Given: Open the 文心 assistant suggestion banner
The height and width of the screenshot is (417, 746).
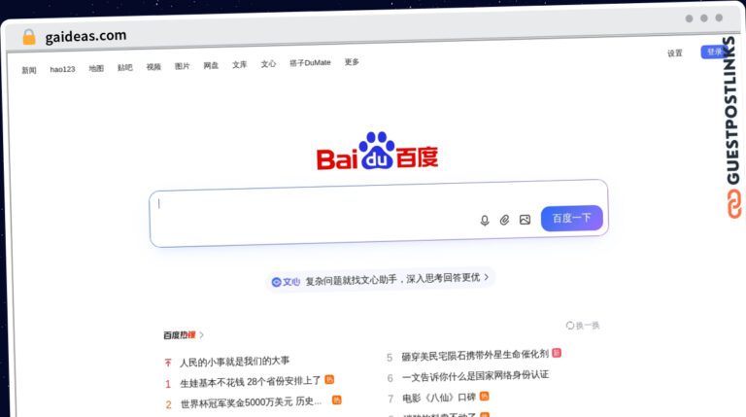Looking at the screenshot, I should (x=380, y=279).
